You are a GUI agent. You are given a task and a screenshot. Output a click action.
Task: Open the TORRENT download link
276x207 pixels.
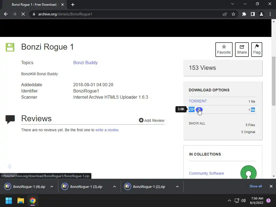(x=198, y=101)
